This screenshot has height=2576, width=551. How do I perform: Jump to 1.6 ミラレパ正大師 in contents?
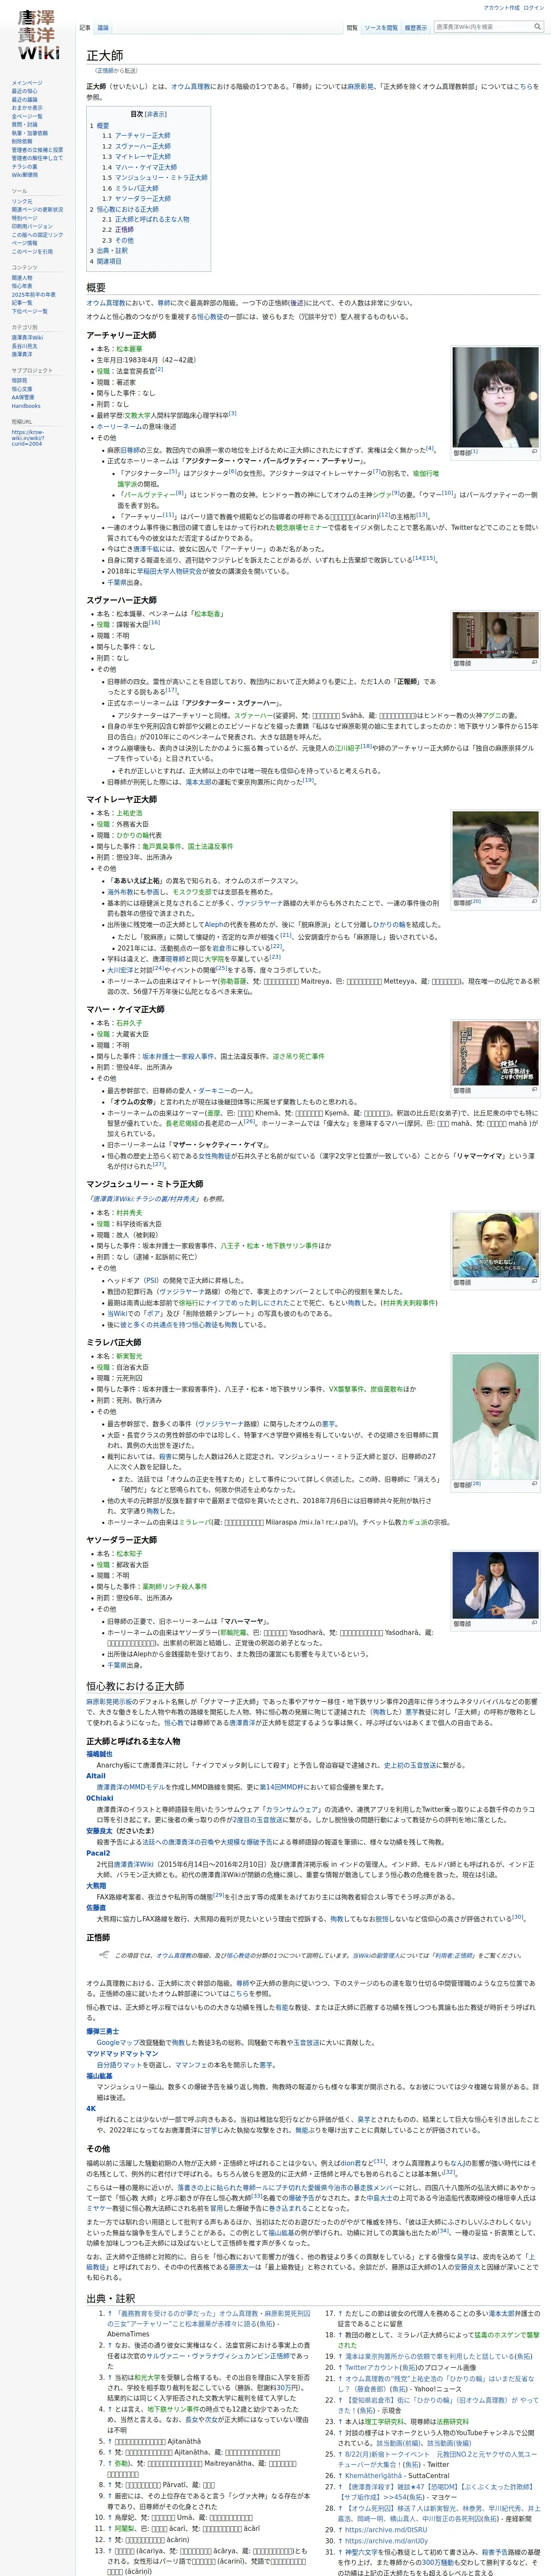pyautogui.click(x=130, y=188)
